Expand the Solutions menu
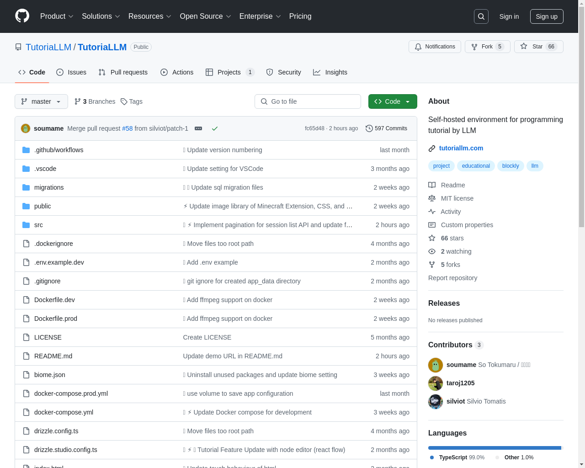 pyautogui.click(x=101, y=16)
